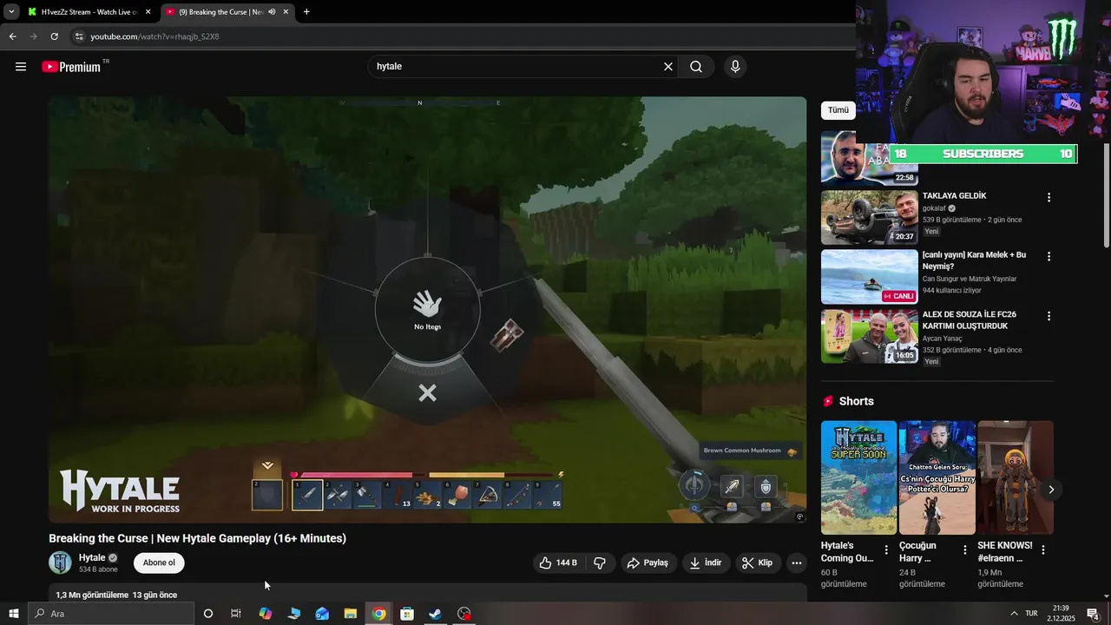Image resolution: width=1111 pixels, height=625 pixels.
Task: Submit search with magnifier button
Action: tap(696, 67)
